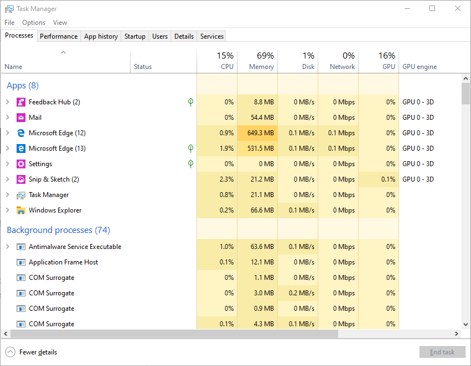Click the 0.1% GPU cell for Snip & Sketch

click(x=379, y=179)
